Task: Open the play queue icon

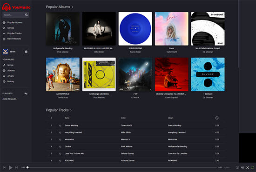Action: [243, 168]
